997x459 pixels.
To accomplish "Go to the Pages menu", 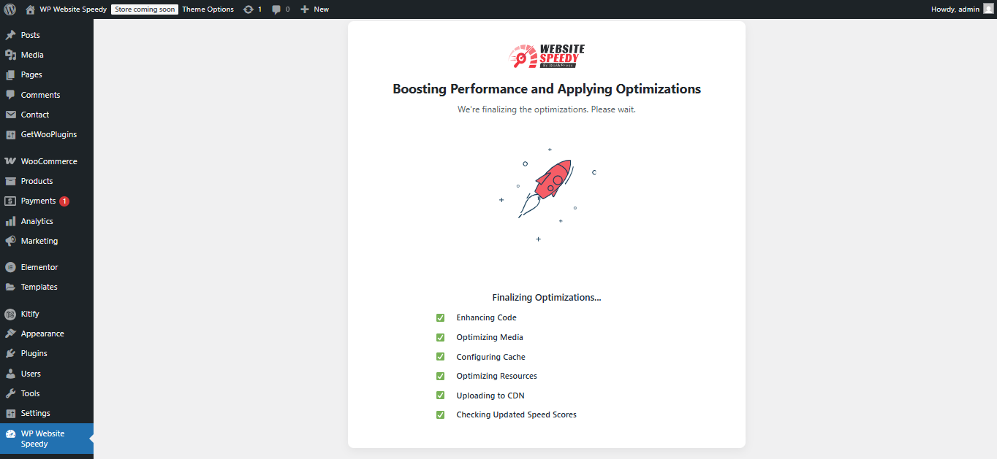I will point(47,74).
